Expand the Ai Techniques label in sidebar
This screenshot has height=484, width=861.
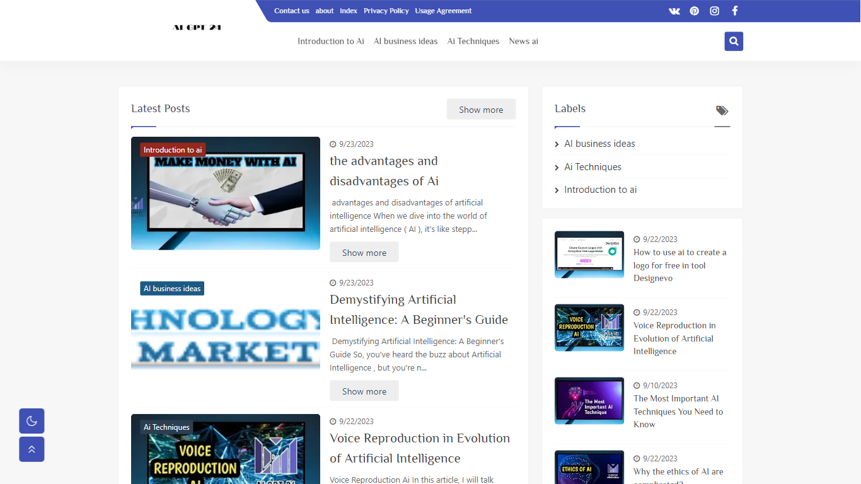pyautogui.click(x=592, y=167)
